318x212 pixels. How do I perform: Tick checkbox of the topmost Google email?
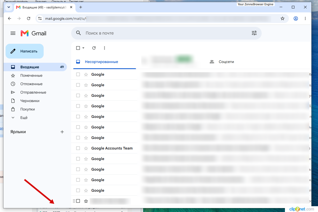coord(78,74)
